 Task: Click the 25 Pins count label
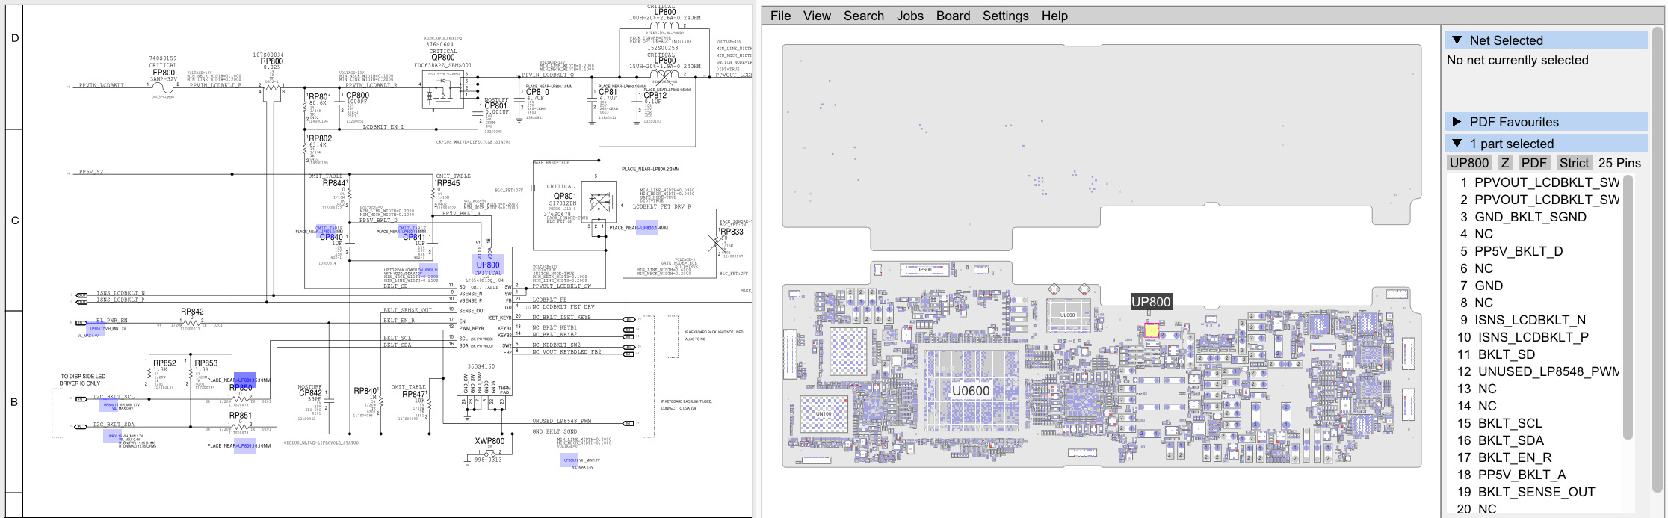pos(1619,163)
